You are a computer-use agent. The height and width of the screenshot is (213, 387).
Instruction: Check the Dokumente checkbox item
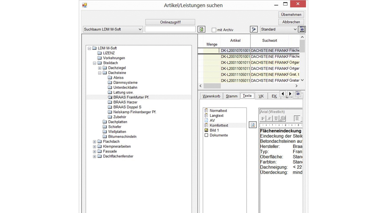click(206, 135)
